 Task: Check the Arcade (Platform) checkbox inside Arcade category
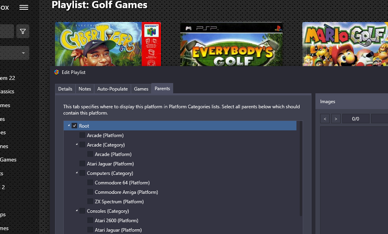coord(90,154)
